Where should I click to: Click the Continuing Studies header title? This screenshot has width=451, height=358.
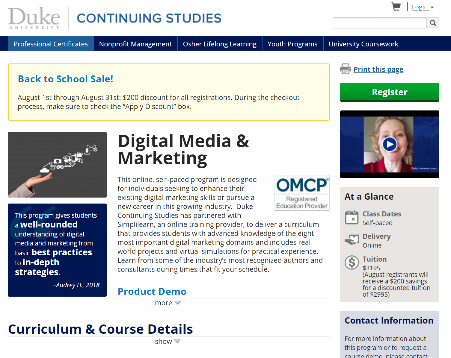click(x=149, y=18)
